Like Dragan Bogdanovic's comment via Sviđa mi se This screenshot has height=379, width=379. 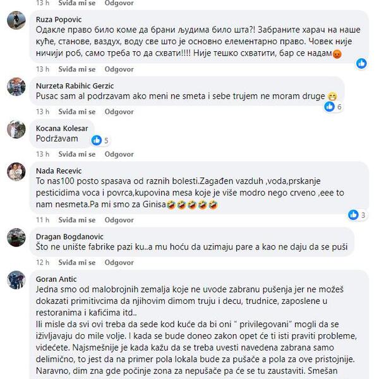point(77,263)
